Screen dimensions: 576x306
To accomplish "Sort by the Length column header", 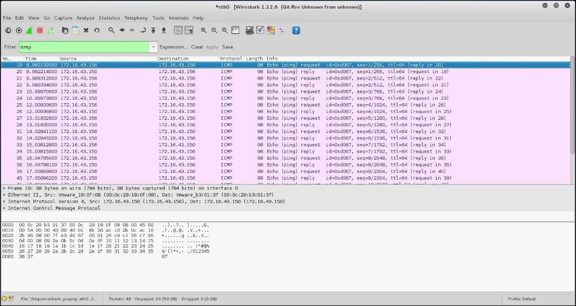I will point(255,59).
